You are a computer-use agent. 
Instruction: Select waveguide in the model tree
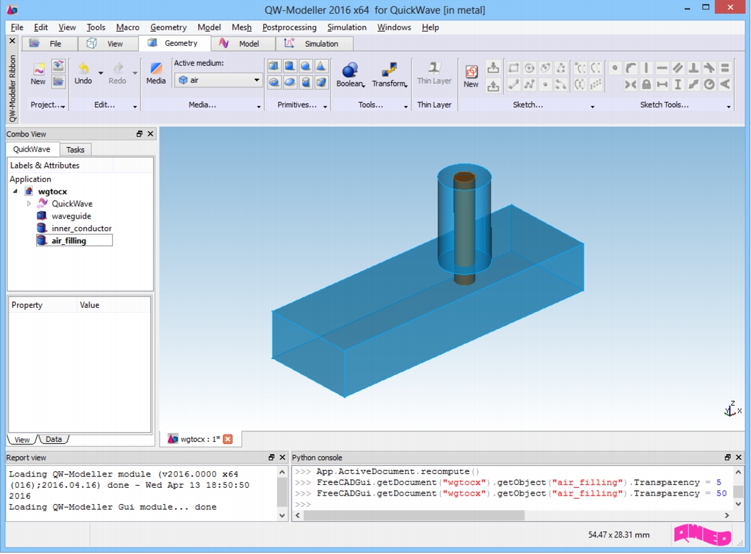(71, 216)
